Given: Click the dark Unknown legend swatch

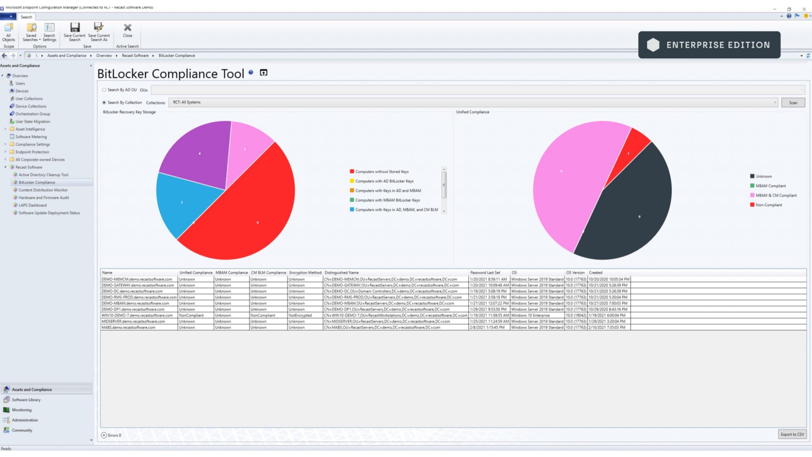Looking at the screenshot, I should pyautogui.click(x=752, y=176).
